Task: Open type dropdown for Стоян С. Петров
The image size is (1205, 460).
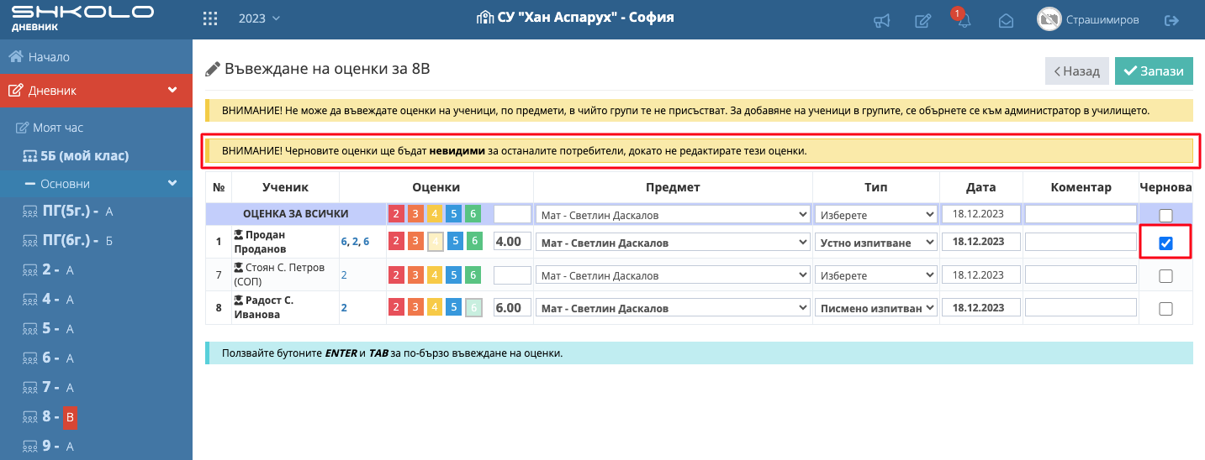Action: (875, 274)
